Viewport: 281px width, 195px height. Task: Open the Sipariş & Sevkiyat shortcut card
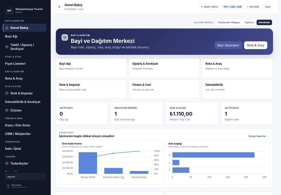click(x=164, y=68)
